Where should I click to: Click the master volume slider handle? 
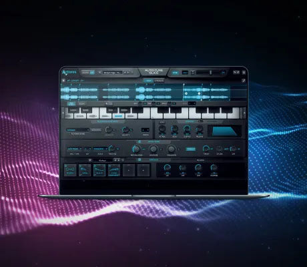point(211,73)
